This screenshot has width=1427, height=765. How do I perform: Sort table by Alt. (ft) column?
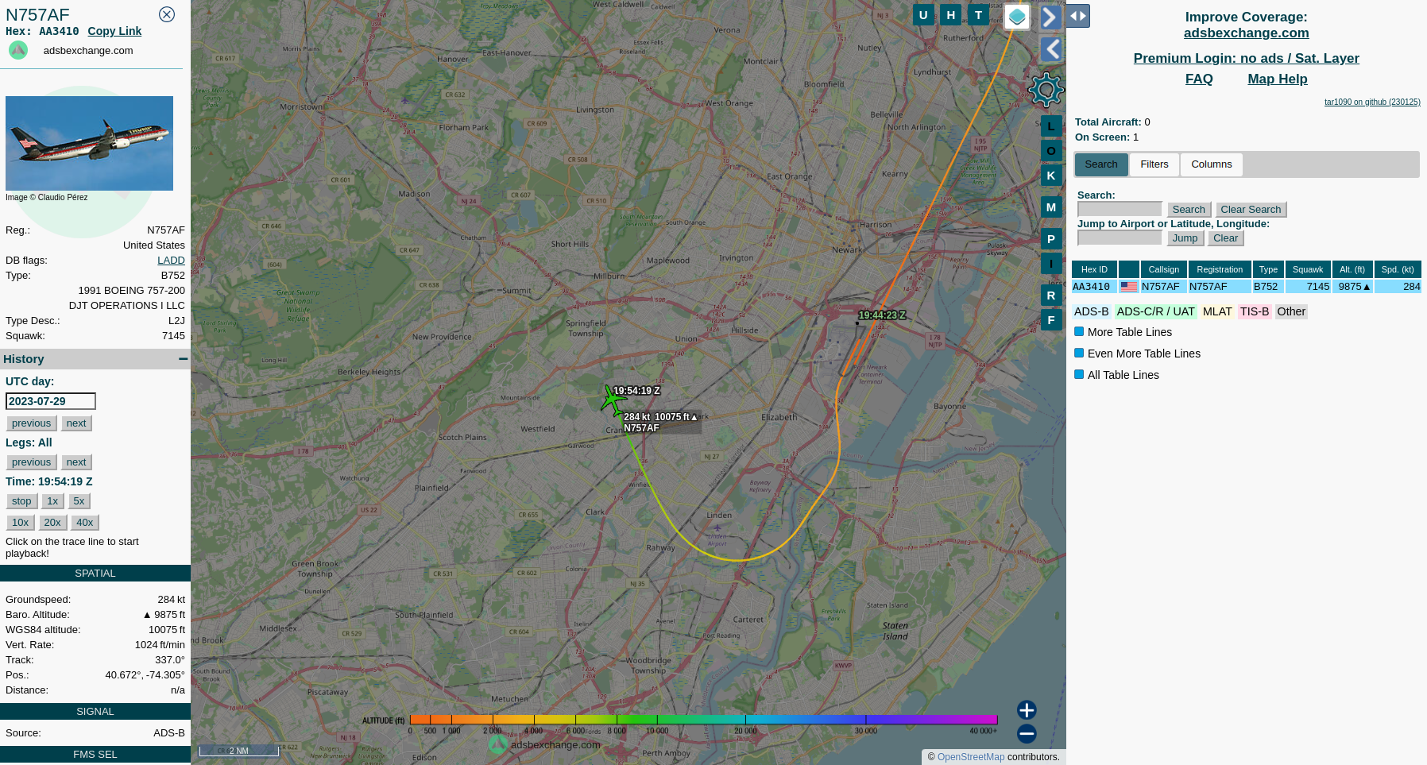click(x=1352, y=269)
